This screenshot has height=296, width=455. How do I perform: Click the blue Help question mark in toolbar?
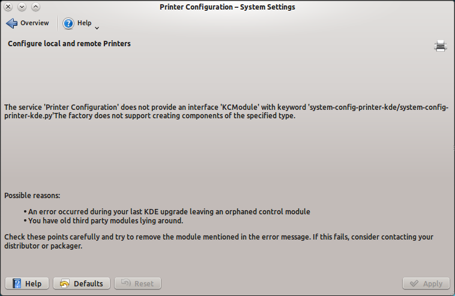(68, 23)
